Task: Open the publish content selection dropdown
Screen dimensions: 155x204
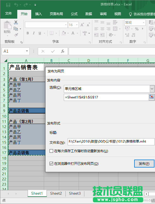Action: [x=152, y=89]
